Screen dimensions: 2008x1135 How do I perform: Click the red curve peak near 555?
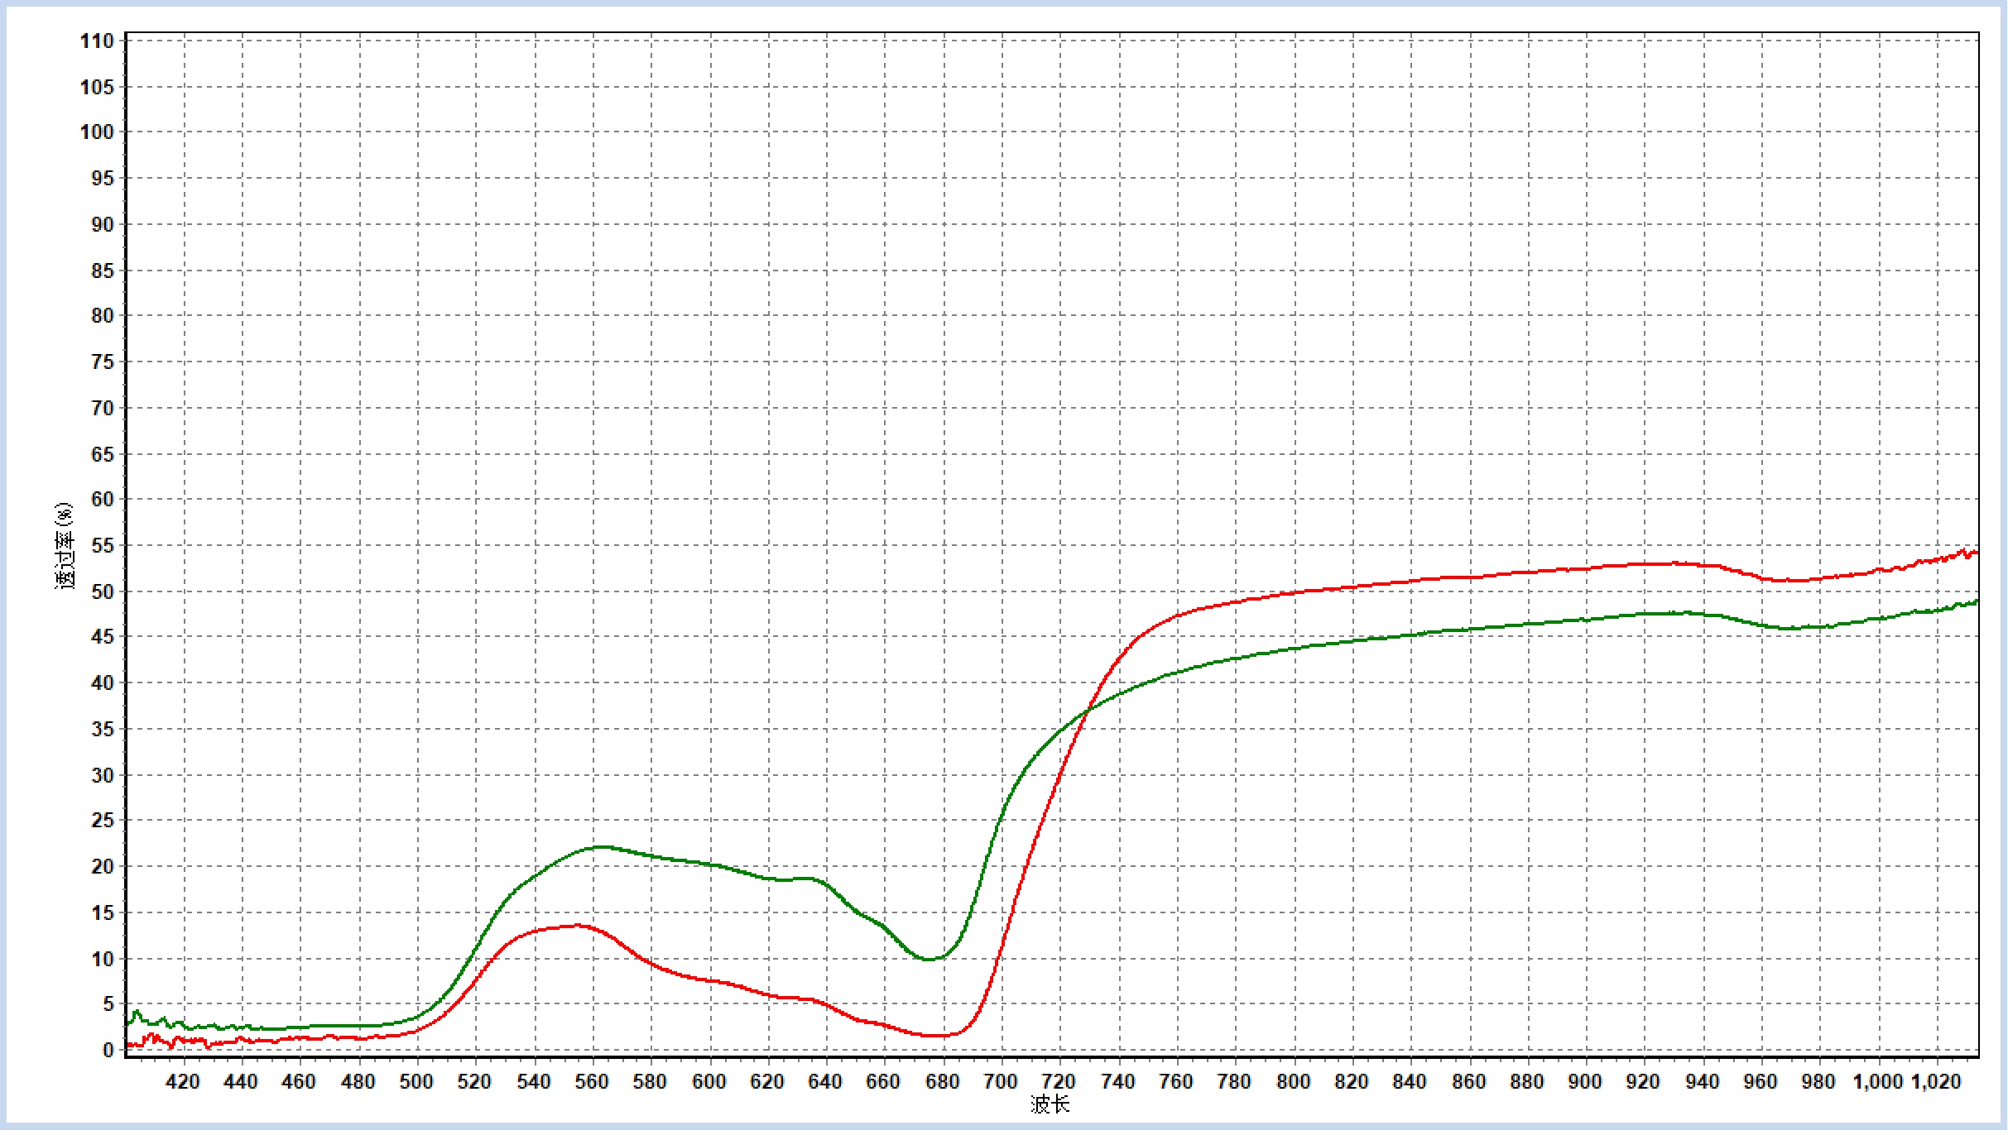click(x=579, y=926)
